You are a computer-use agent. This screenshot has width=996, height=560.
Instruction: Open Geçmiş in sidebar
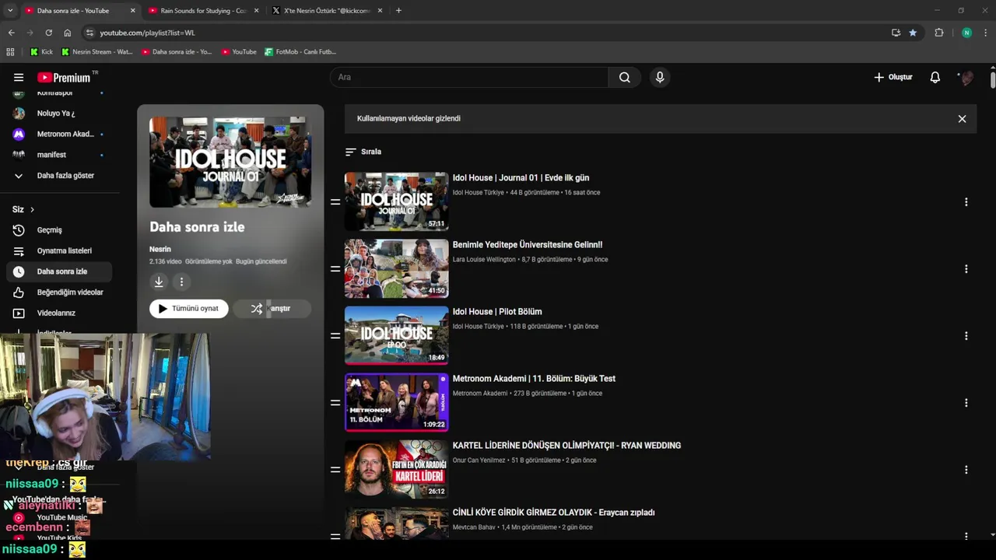59,230
